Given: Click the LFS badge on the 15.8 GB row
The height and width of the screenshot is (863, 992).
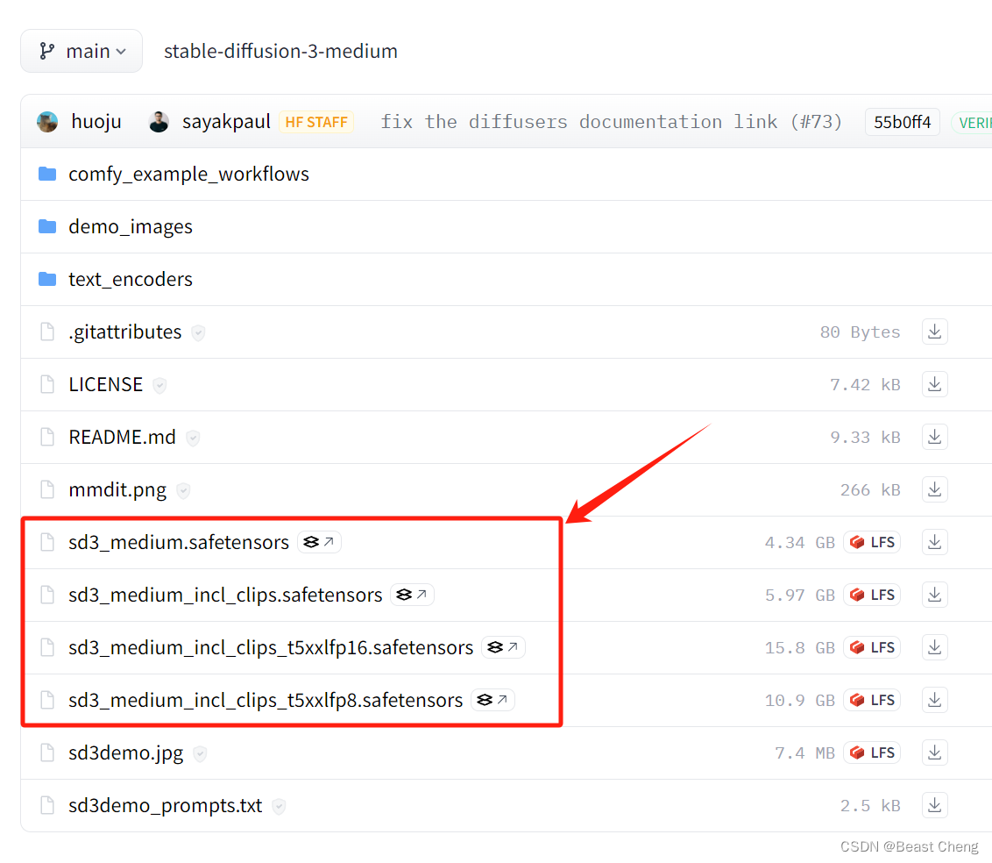Looking at the screenshot, I should (872, 648).
